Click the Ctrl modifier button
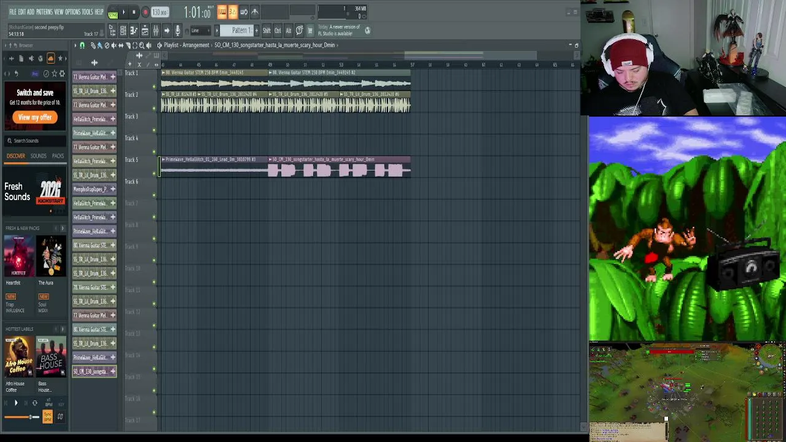786x442 pixels. coord(278,30)
